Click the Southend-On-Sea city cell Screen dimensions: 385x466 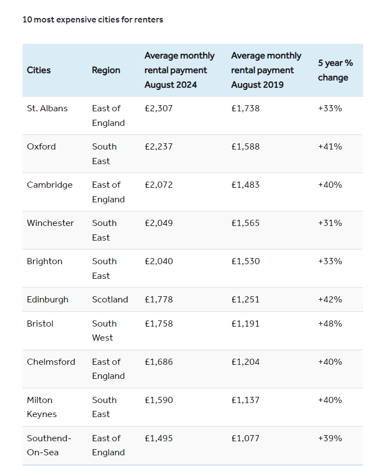[49, 445]
